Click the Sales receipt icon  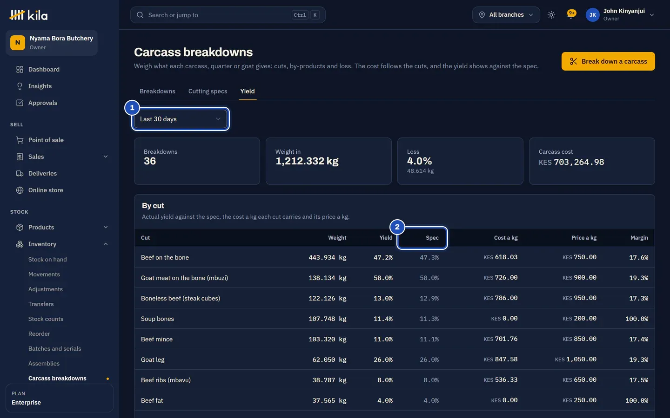(20, 157)
